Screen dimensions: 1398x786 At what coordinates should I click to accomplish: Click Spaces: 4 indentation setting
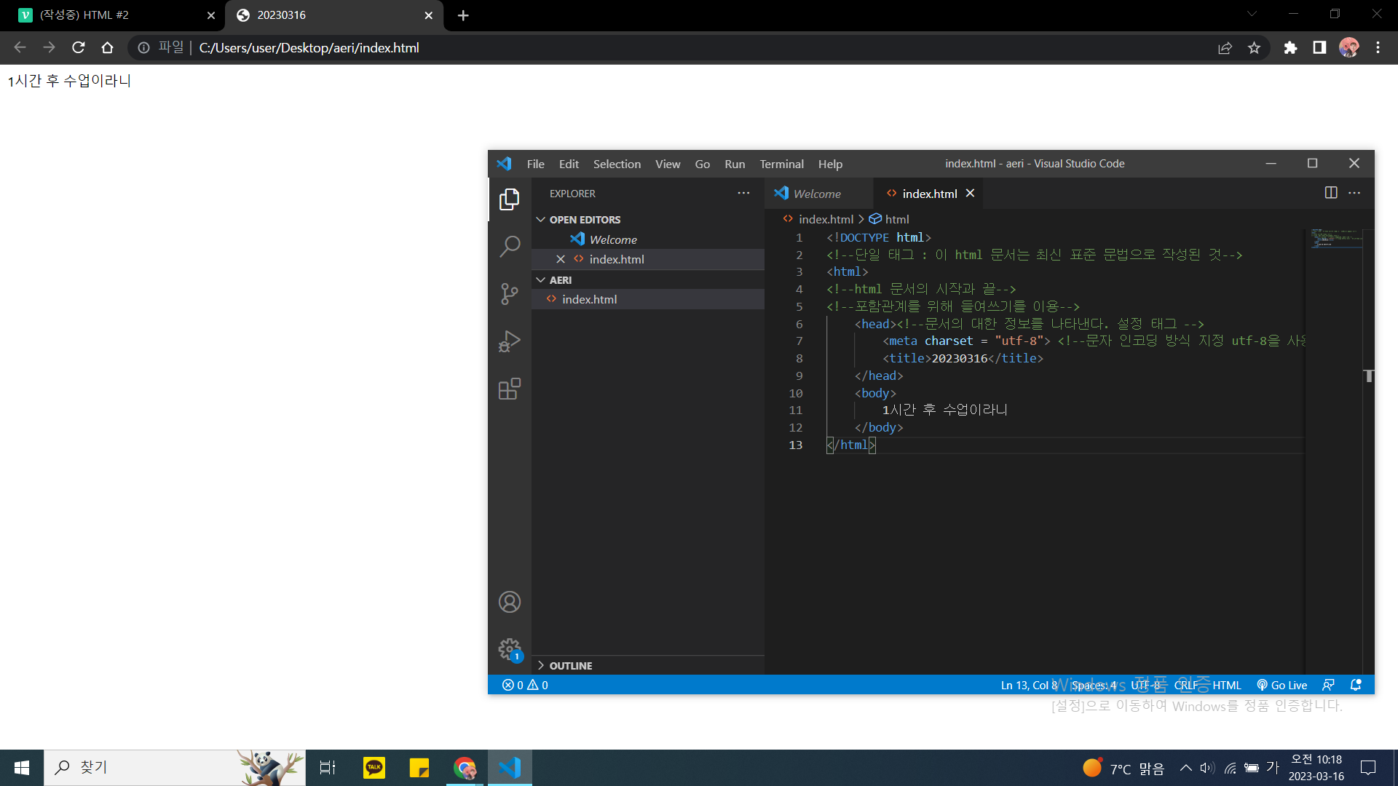pos(1094,685)
